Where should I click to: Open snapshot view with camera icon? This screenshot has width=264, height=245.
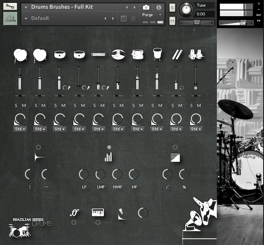pos(146,7)
